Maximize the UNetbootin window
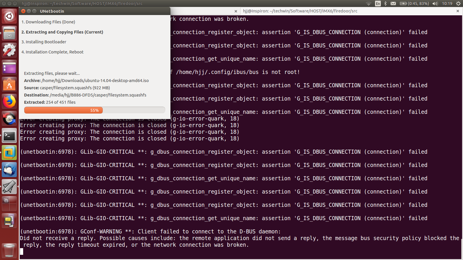The height and width of the screenshot is (260, 463). [x=34, y=11]
